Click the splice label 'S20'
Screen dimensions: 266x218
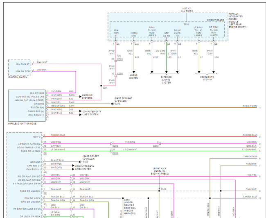click(x=105, y=88)
